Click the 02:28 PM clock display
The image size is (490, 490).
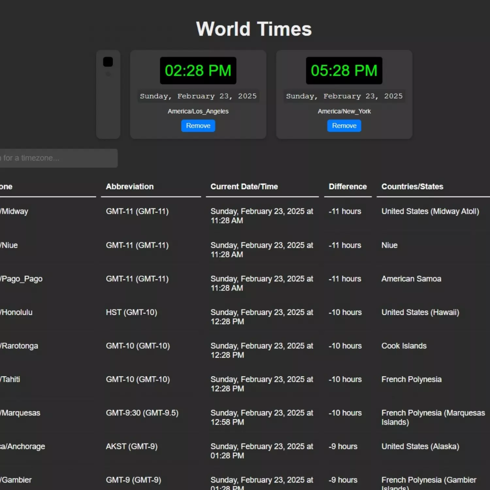(198, 71)
